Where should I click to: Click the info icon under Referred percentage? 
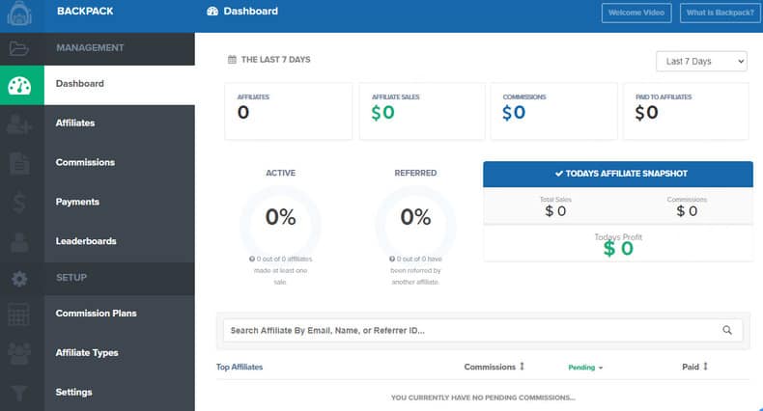click(x=392, y=259)
